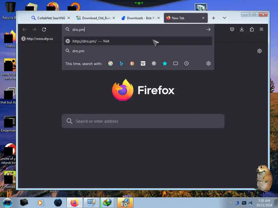
Task: Switch to CollabNet SearXNG tab
Action: point(50,18)
